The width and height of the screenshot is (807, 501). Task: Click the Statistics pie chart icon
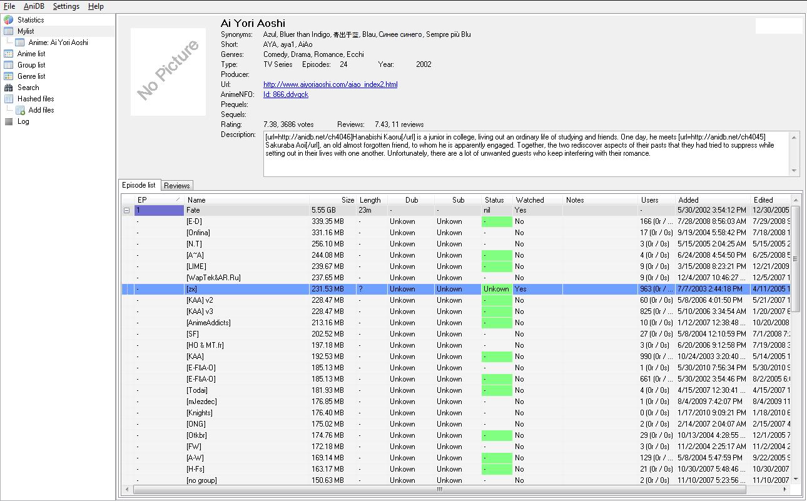tap(9, 20)
